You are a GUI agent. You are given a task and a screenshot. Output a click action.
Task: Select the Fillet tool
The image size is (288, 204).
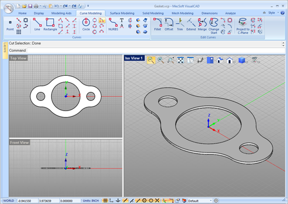(x=158, y=25)
